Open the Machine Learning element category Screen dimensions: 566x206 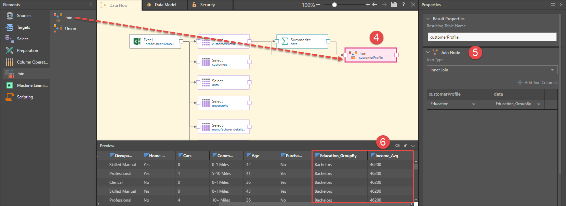pos(32,85)
